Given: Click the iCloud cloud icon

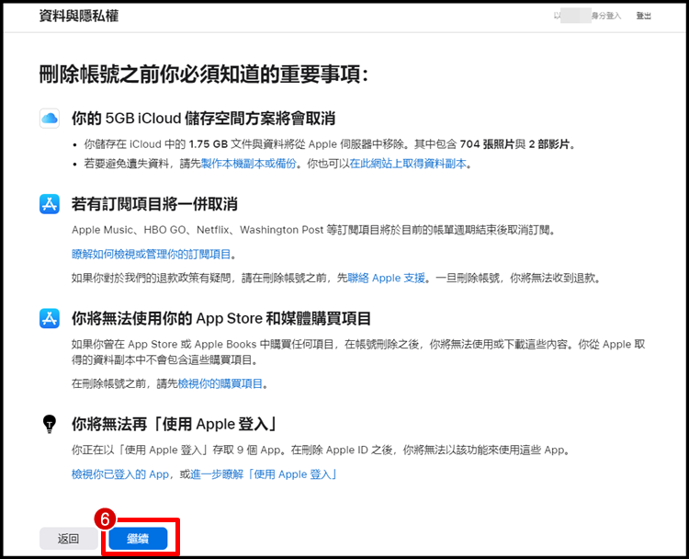Looking at the screenshot, I should [50, 119].
